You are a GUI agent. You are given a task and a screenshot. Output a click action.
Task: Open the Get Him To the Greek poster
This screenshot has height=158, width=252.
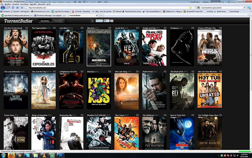pos(16,48)
